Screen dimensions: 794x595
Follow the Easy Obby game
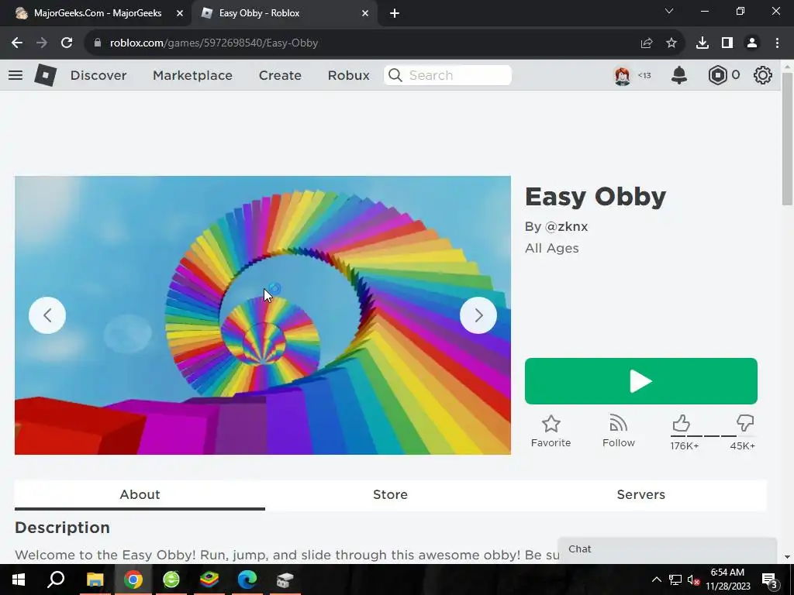point(618,431)
